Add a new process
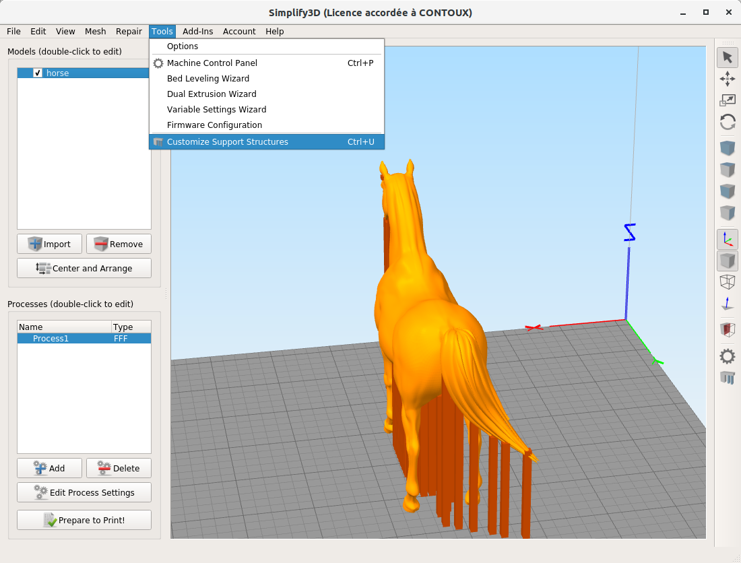 click(50, 468)
